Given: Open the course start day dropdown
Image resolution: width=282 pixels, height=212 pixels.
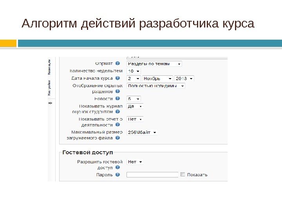Looking at the screenshot, I should coord(134,79).
